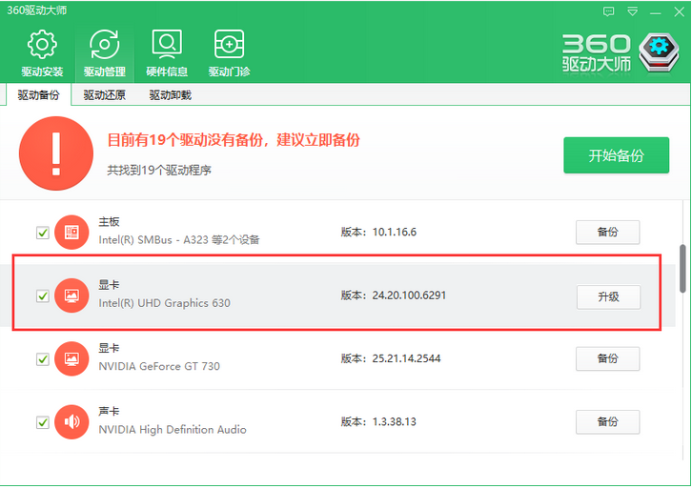This screenshot has width=692, height=489.
Task: Click the 声卡 speaker device icon
Action: click(71, 421)
